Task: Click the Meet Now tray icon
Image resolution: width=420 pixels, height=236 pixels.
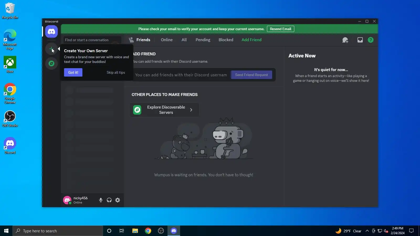Action: 374,231
